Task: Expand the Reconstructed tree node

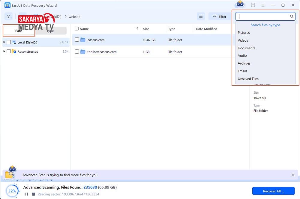Action: click(x=4, y=51)
